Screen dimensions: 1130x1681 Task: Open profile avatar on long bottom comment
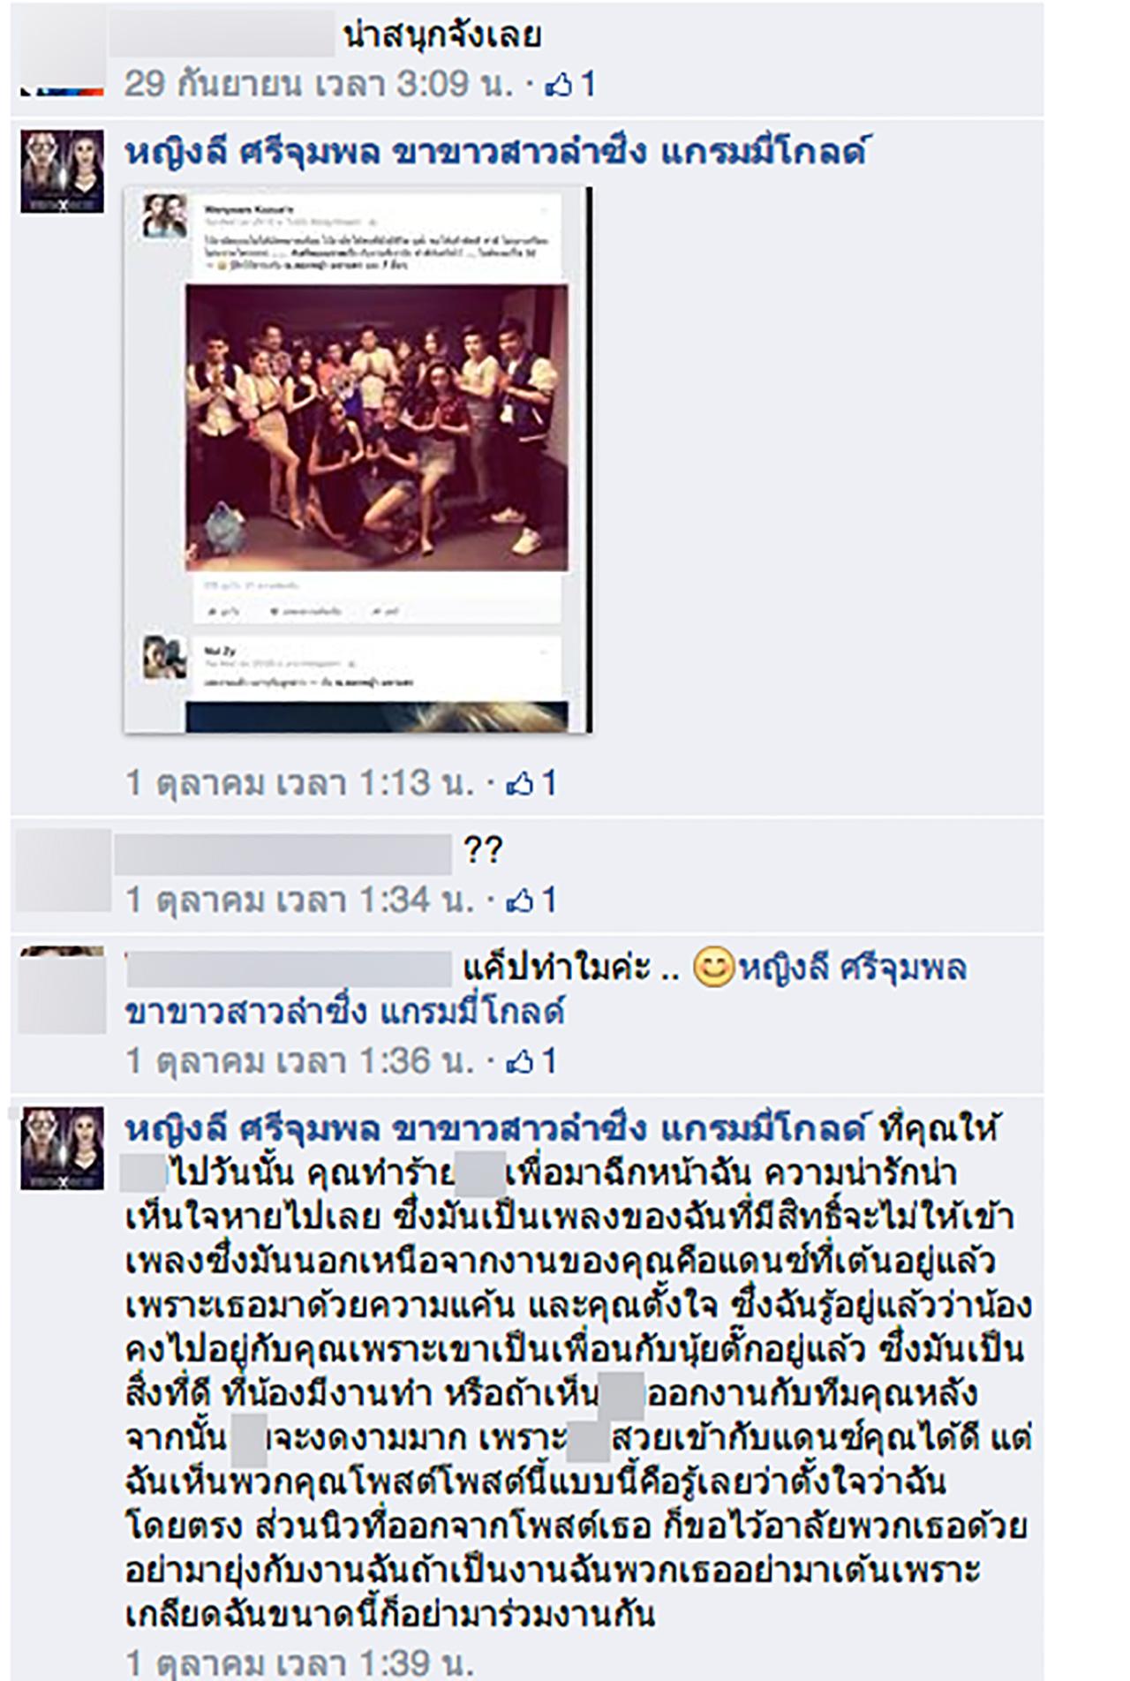point(62,1148)
